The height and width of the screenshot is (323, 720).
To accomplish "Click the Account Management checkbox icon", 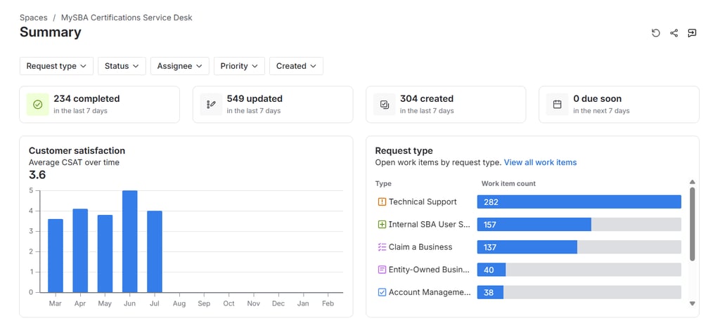I will [382, 292].
